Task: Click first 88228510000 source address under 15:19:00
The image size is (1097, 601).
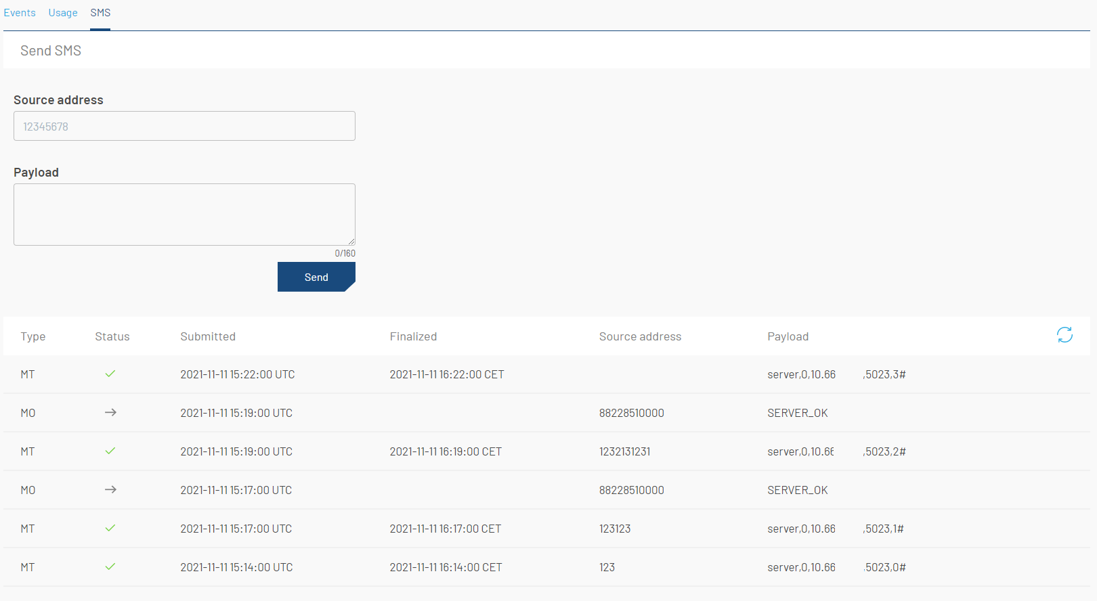Action: [631, 413]
